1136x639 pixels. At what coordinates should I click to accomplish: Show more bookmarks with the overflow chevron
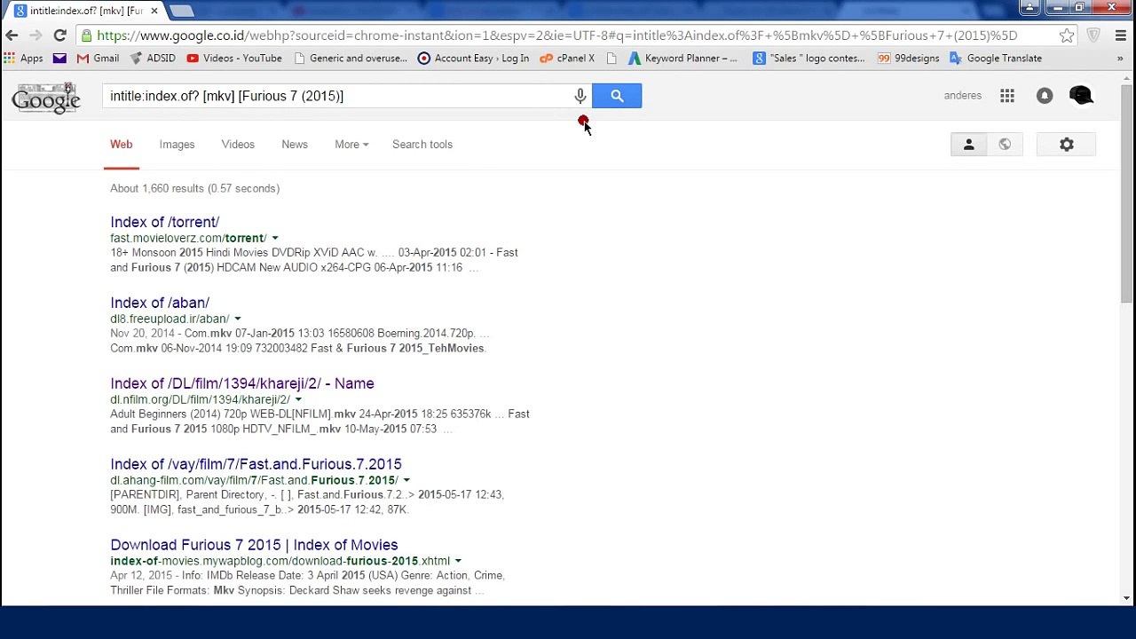[1120, 59]
